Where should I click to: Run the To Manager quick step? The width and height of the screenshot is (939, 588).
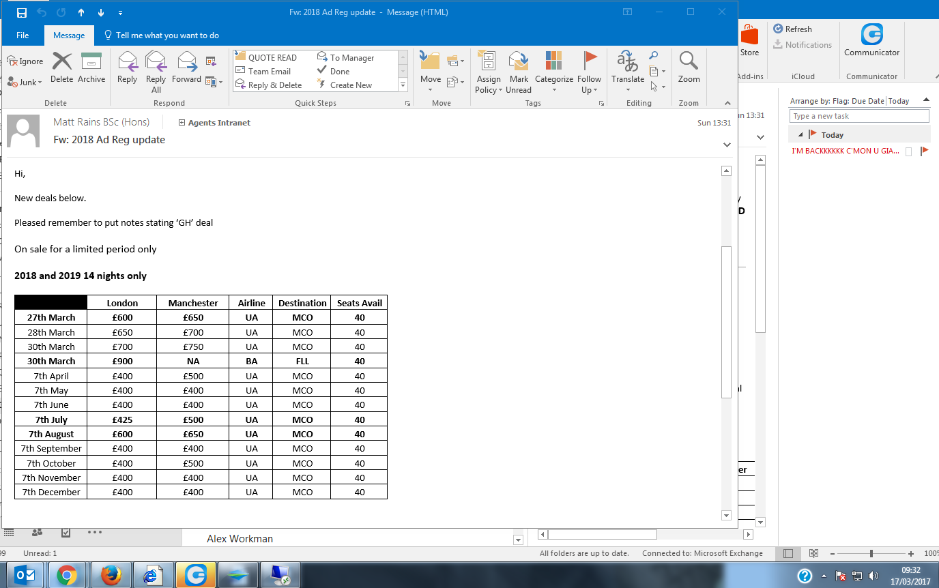(346, 58)
